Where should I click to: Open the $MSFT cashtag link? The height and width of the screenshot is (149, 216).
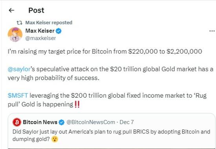point(18,95)
